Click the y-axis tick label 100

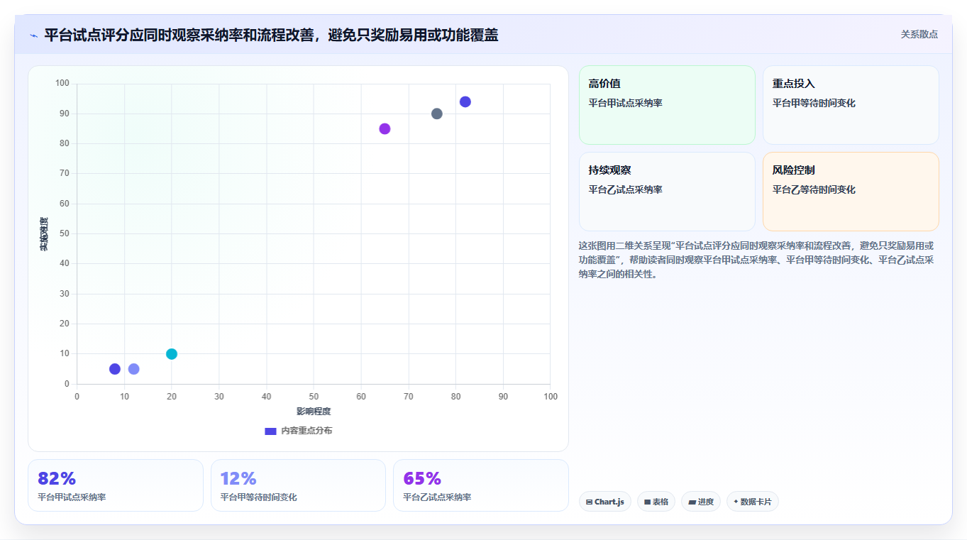(x=62, y=83)
